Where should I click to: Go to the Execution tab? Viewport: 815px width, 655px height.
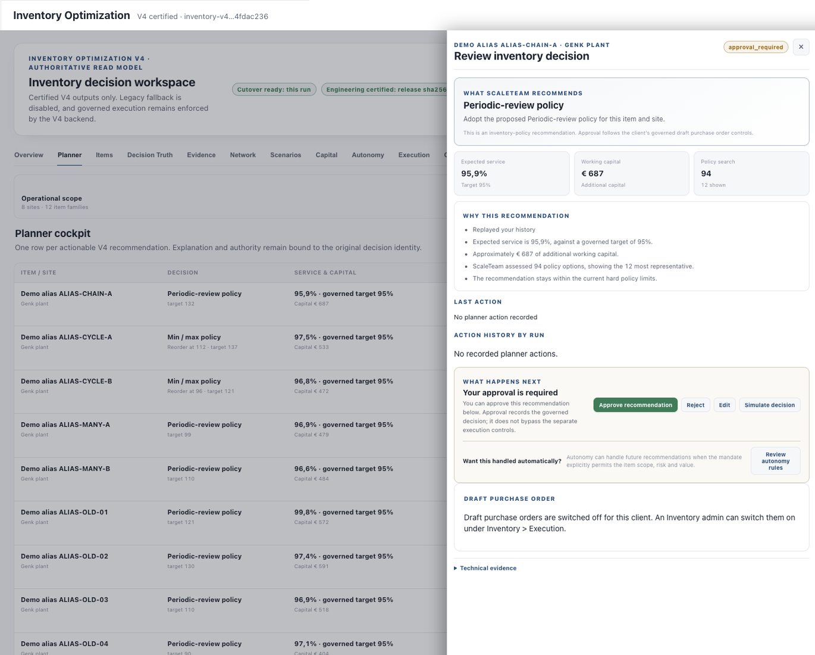[414, 155]
